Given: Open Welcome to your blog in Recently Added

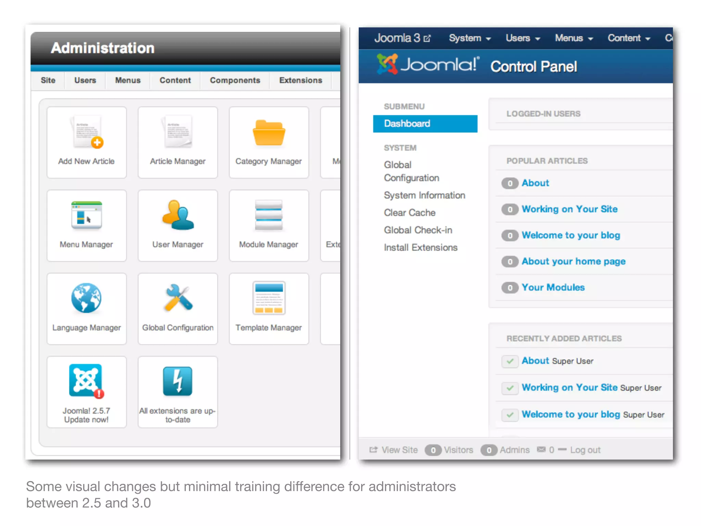Looking at the screenshot, I should click(x=571, y=414).
